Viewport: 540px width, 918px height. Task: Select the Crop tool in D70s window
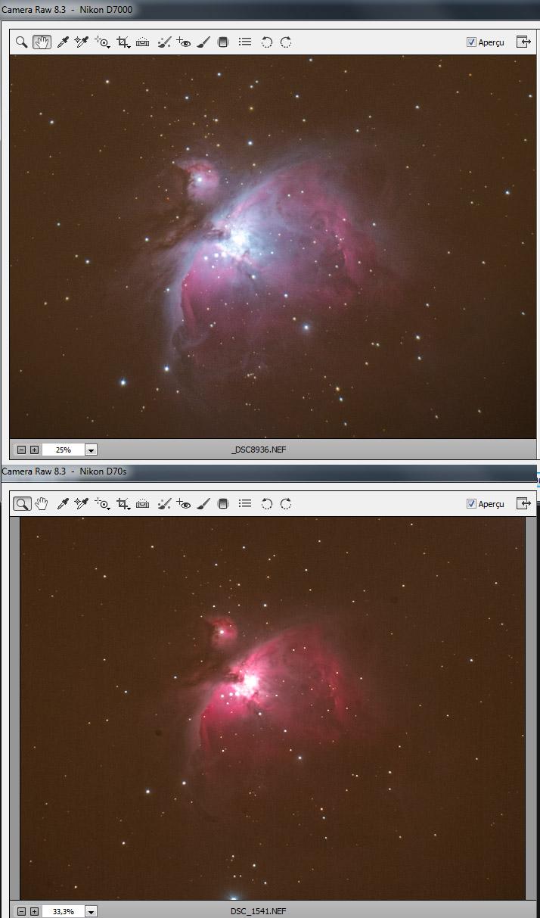123,503
